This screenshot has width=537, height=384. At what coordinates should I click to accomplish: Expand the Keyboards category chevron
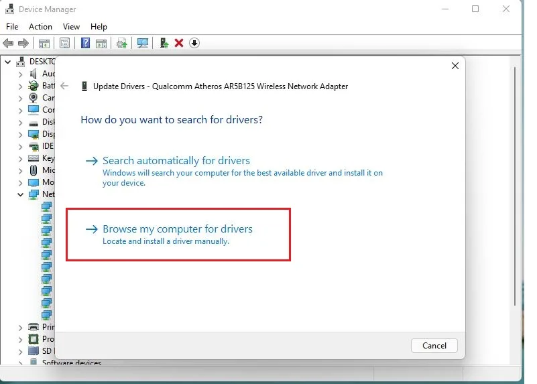[20, 158]
